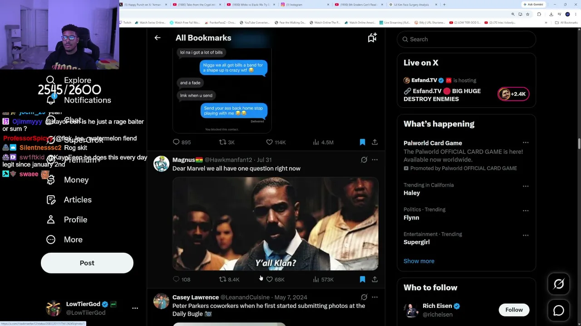Open @Hawkmanfan12 profile handle
Screen dimensions: 581x326
(x=228, y=160)
